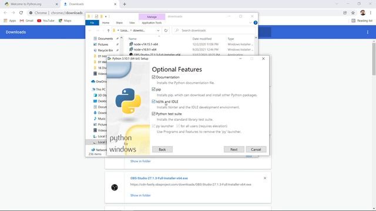The height and width of the screenshot is (211, 376).
Task: Select OneDrive in navigation pane
Action: coord(99,81)
